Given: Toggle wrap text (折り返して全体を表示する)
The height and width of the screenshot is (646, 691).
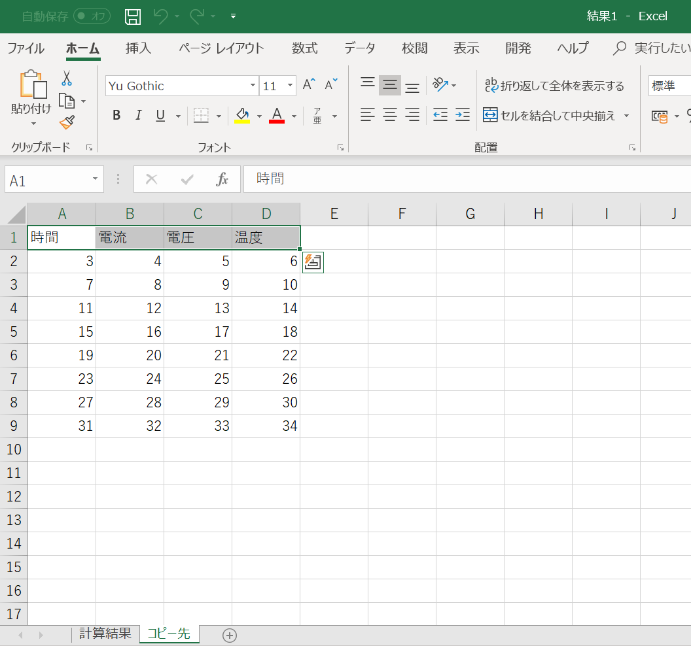Looking at the screenshot, I should pos(554,86).
